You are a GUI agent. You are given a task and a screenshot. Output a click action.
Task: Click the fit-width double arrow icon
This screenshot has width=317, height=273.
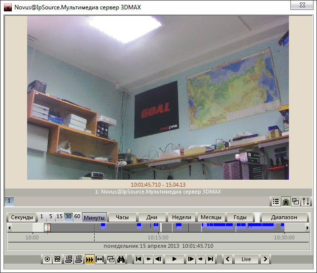[100, 259]
